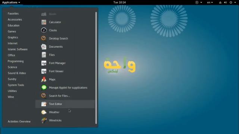Open the Islamic Software category
Viewport: 239px width, 134px height.
coord(18,49)
